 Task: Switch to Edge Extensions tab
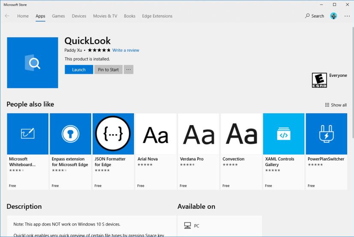tap(157, 16)
